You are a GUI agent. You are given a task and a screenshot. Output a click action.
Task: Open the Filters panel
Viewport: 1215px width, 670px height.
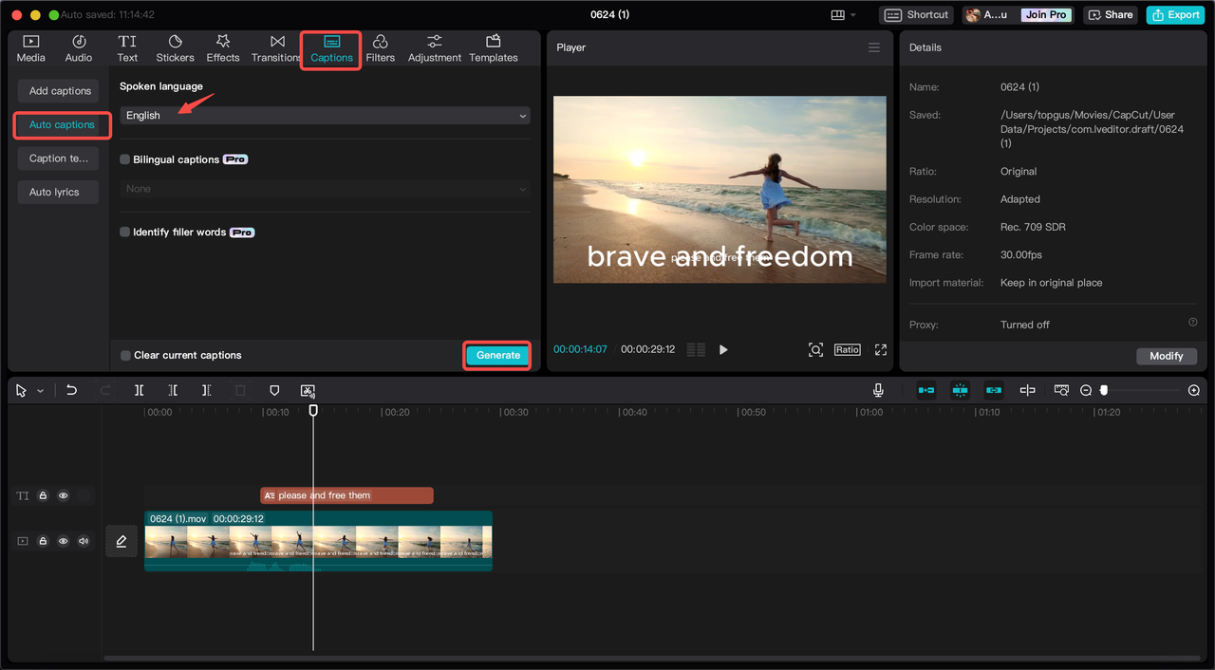[380, 48]
